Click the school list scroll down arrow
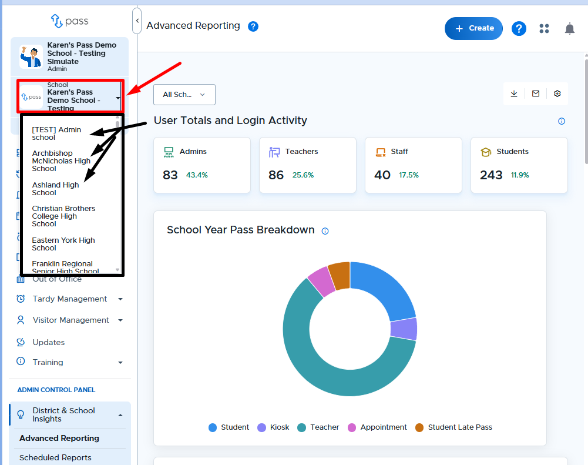Screen dimensions: 588x465 click(117, 270)
